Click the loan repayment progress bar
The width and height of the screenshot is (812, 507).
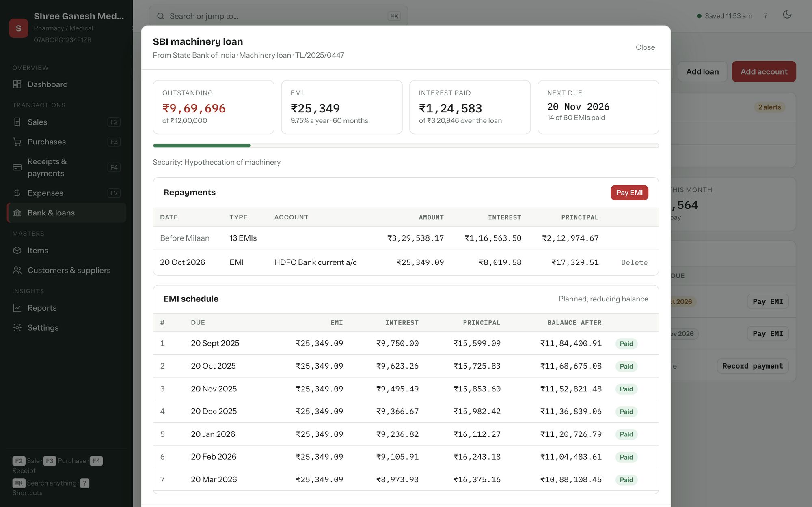tap(406, 146)
